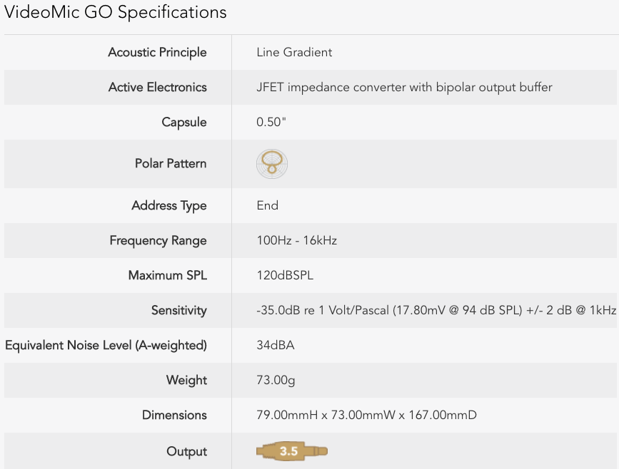Click the 3.5 output connector icon
619x469 pixels.
pos(292,451)
